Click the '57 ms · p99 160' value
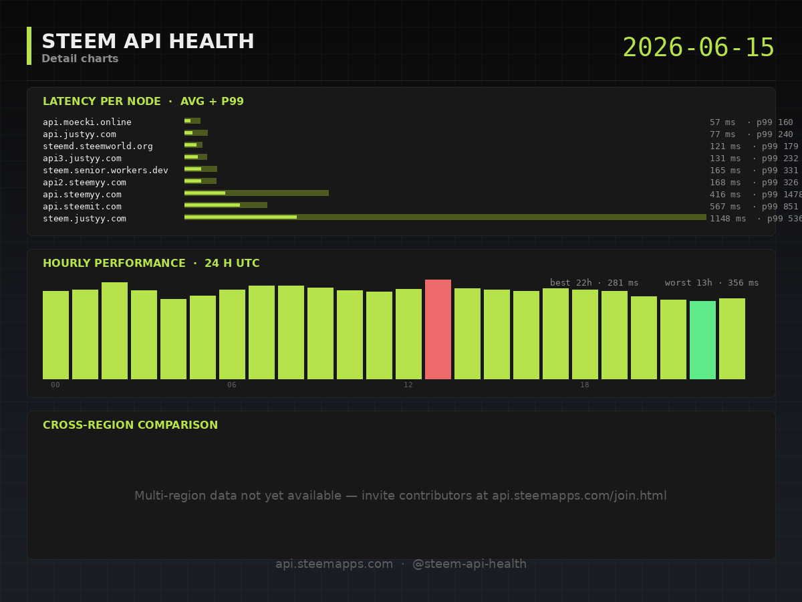Image resolution: width=802 pixels, height=602 pixels. 751,122
